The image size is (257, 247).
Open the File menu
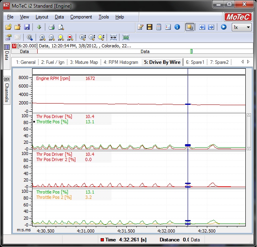click(10, 17)
